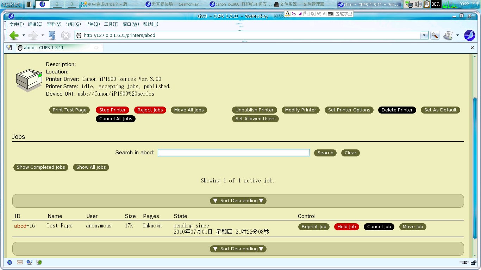Go back with the green Back arrow

point(14,35)
